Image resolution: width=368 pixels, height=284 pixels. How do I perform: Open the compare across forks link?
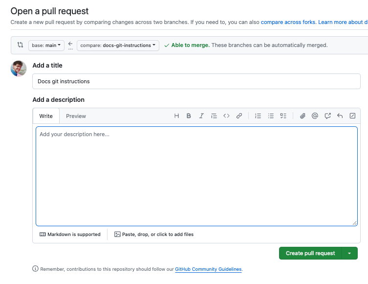288,22
